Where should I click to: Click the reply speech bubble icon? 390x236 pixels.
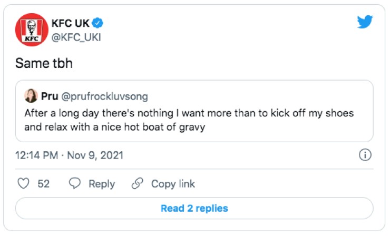click(x=75, y=183)
